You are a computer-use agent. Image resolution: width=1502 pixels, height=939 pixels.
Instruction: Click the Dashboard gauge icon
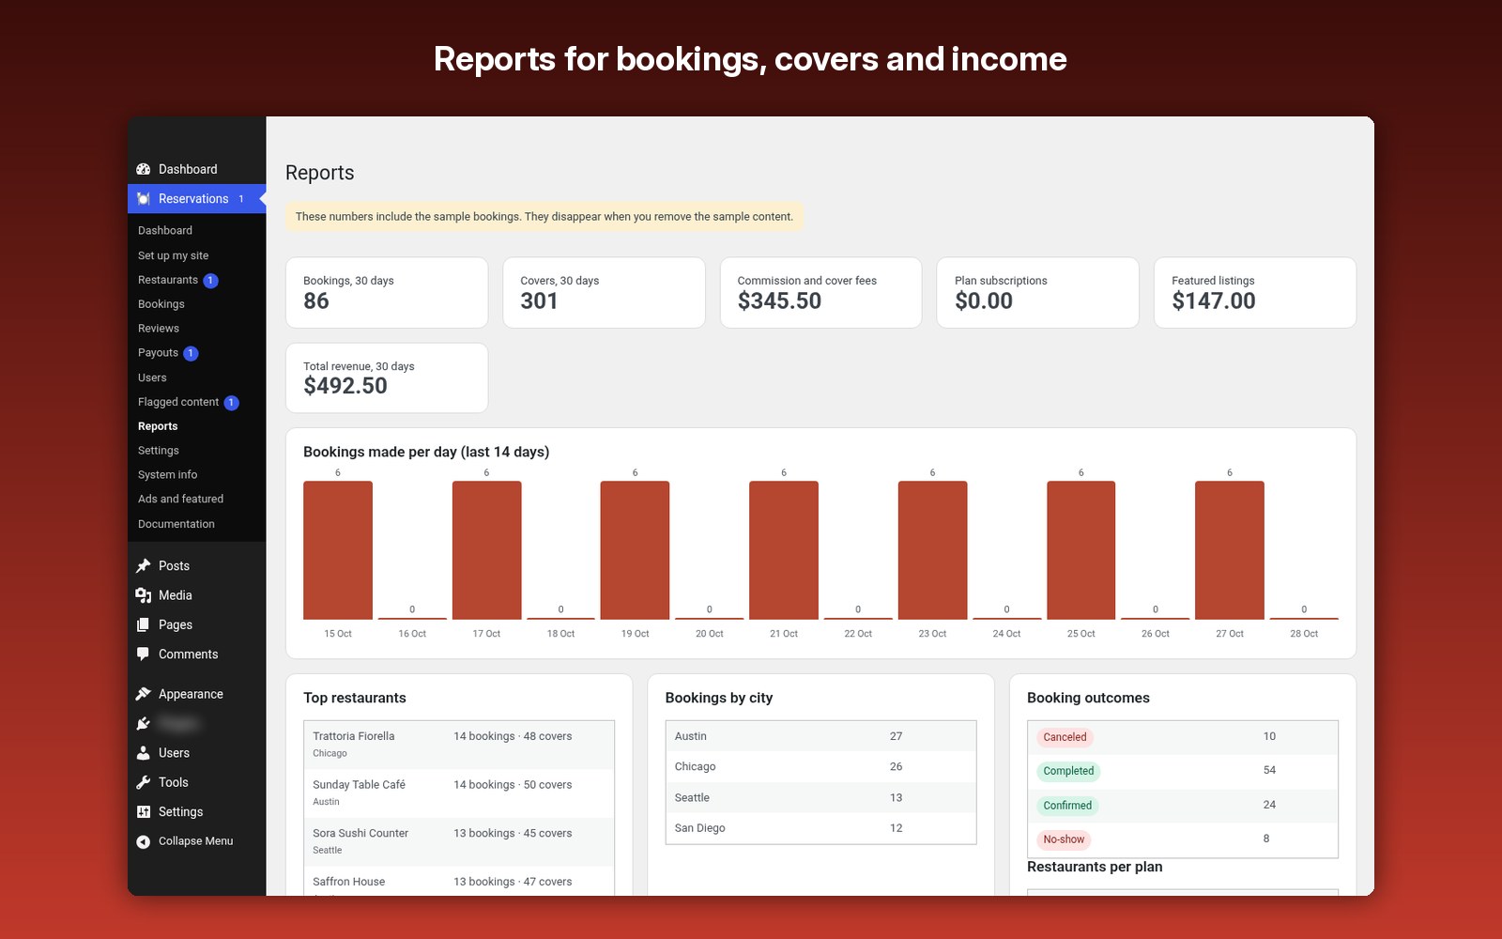coord(144,169)
